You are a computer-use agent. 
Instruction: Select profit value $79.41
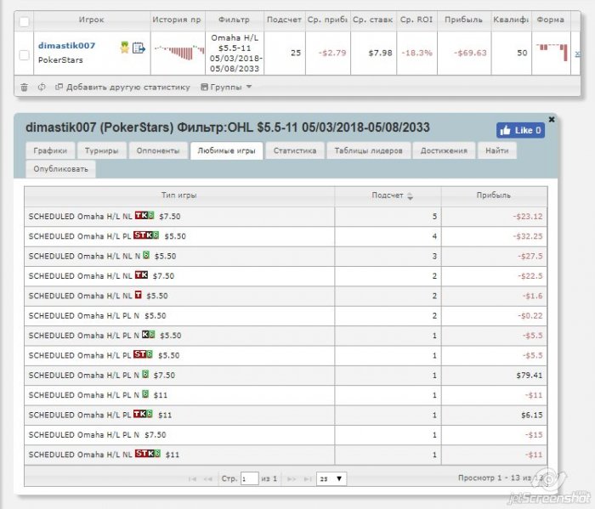click(529, 376)
